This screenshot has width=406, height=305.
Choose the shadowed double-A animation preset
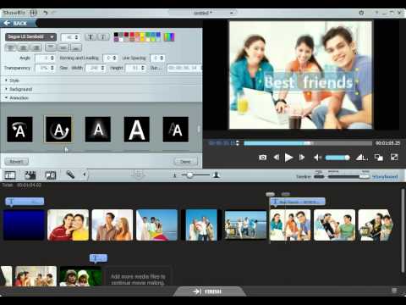[176, 130]
